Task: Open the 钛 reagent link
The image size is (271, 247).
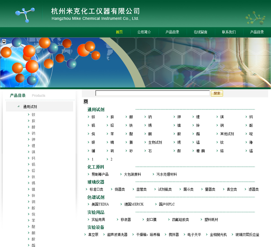Action: click(222, 142)
